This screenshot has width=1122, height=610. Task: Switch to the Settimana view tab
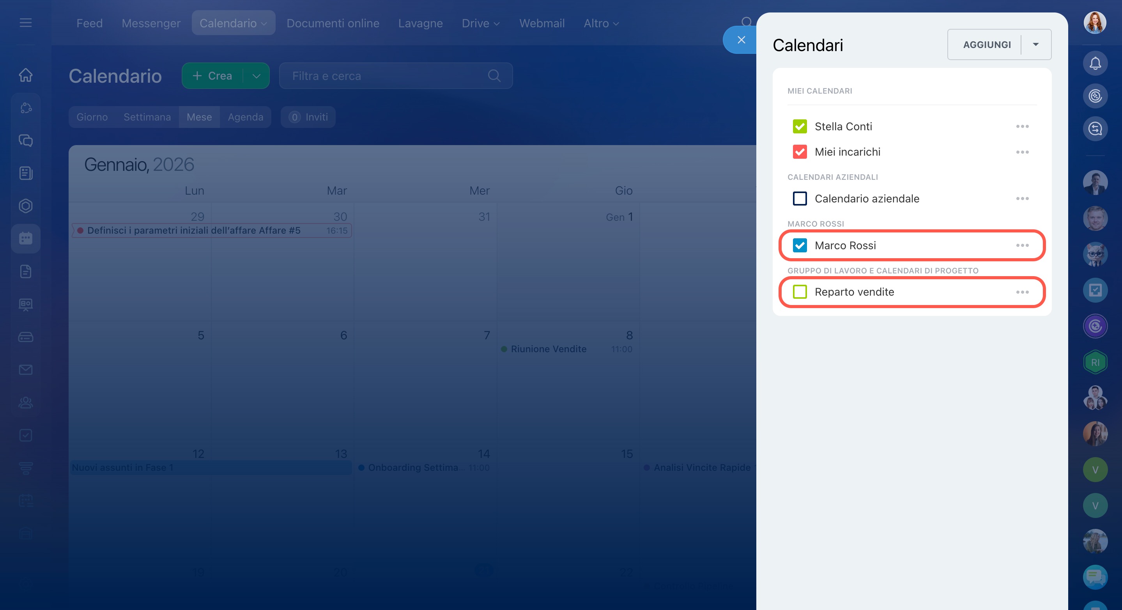[147, 117]
